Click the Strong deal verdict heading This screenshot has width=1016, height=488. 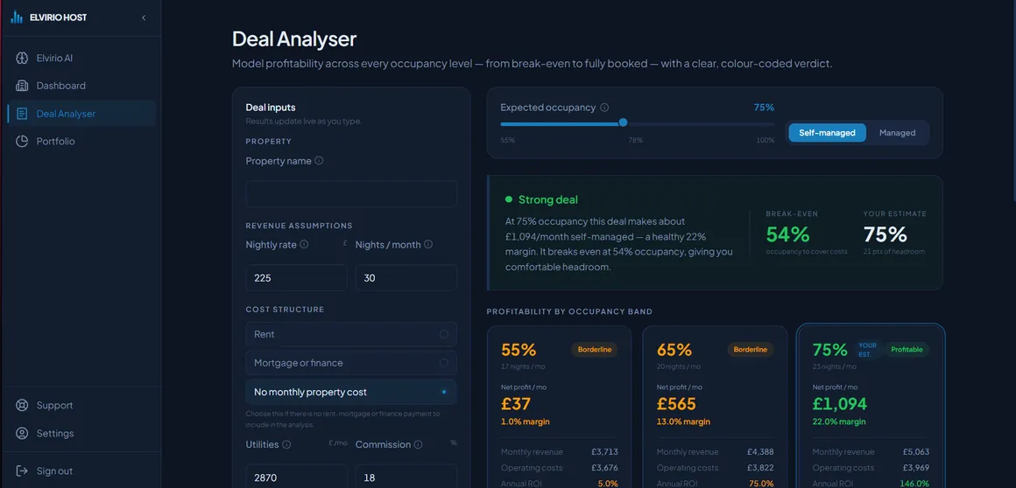click(547, 200)
